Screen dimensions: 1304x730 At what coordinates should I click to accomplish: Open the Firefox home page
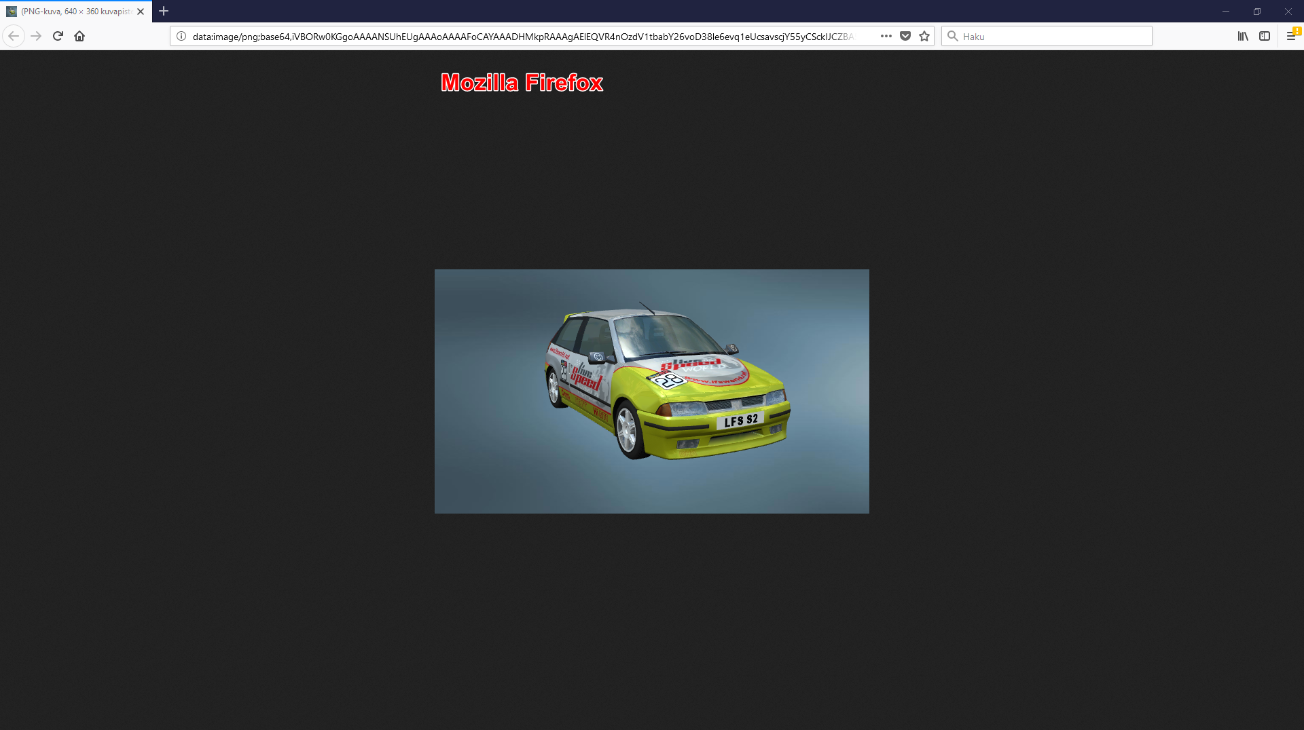tap(79, 36)
